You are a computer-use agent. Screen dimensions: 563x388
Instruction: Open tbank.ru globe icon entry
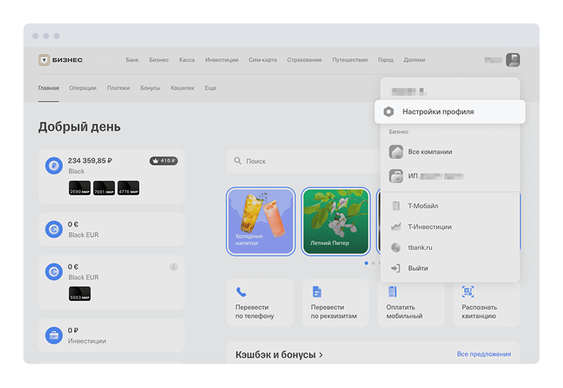(396, 247)
